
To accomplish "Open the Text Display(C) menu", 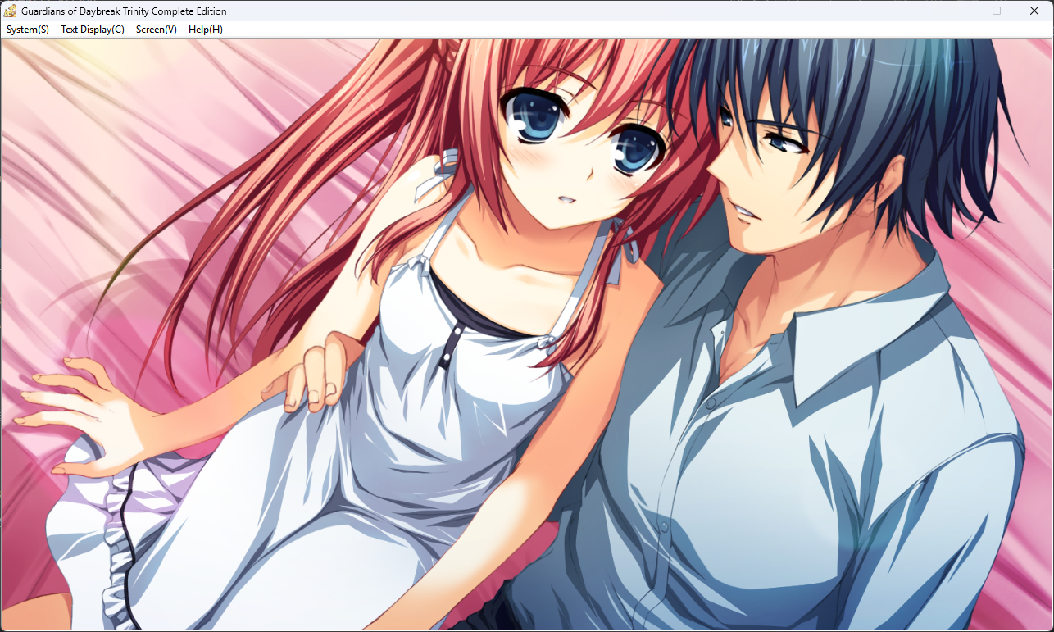I will click(93, 30).
